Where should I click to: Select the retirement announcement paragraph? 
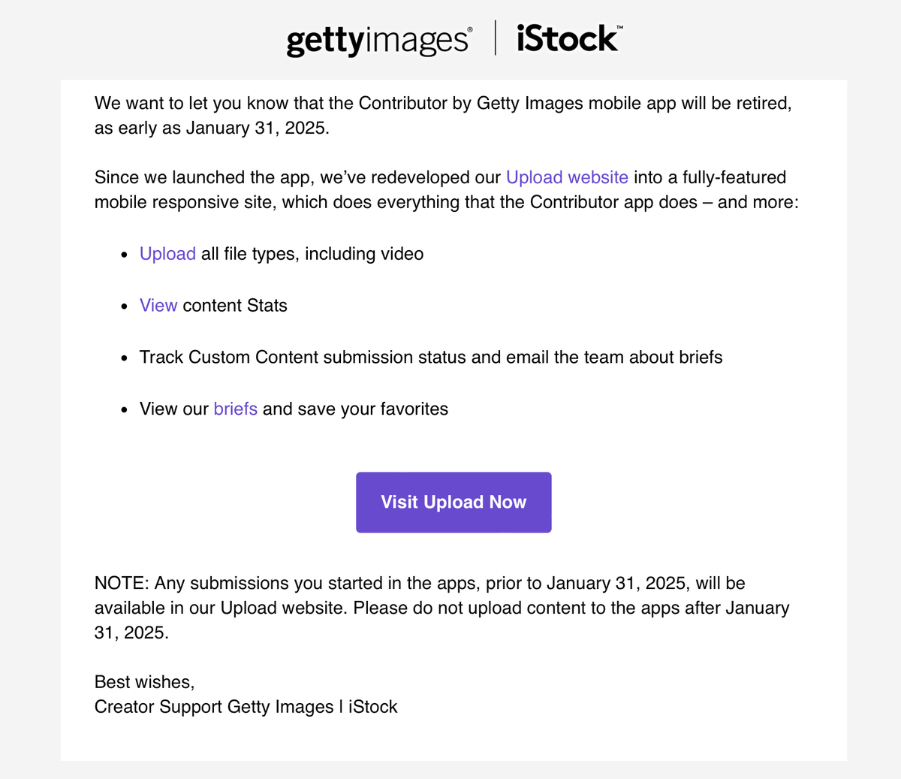(443, 115)
